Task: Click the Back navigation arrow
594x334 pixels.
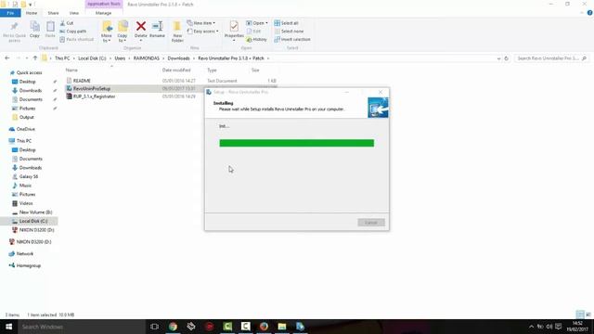Action: tap(7, 58)
